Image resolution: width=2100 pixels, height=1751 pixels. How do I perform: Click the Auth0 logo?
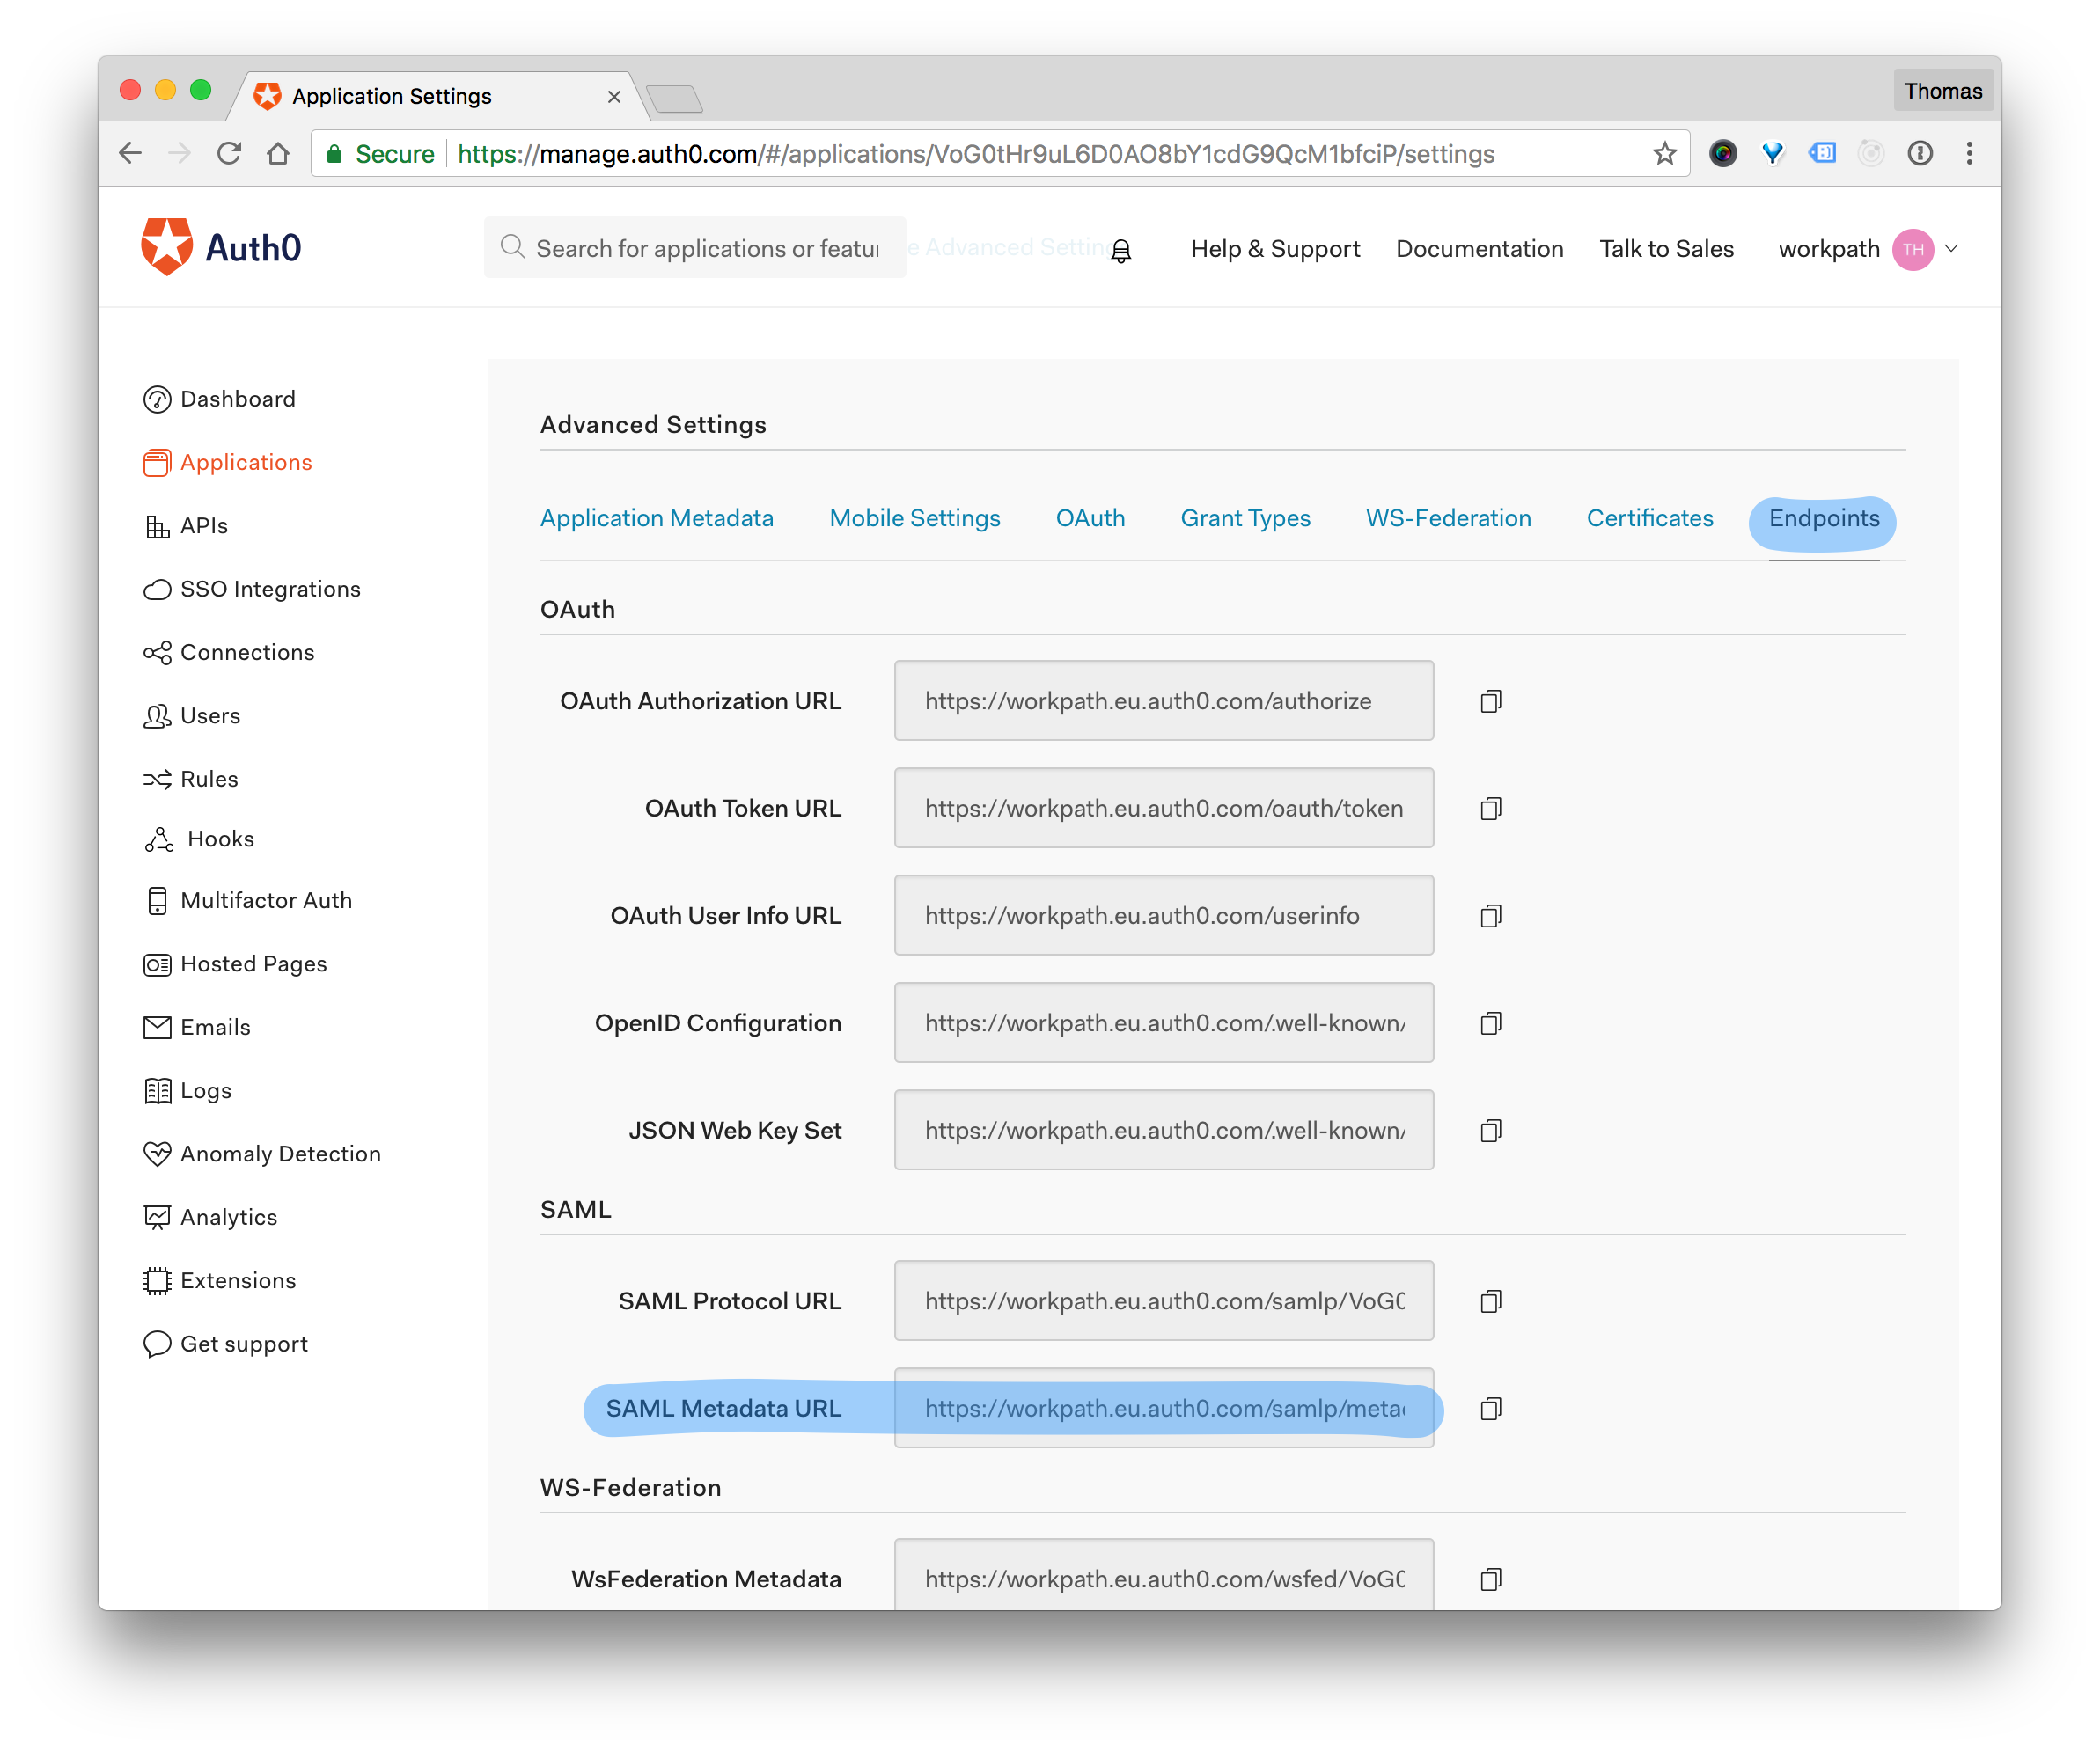pyautogui.click(x=221, y=247)
